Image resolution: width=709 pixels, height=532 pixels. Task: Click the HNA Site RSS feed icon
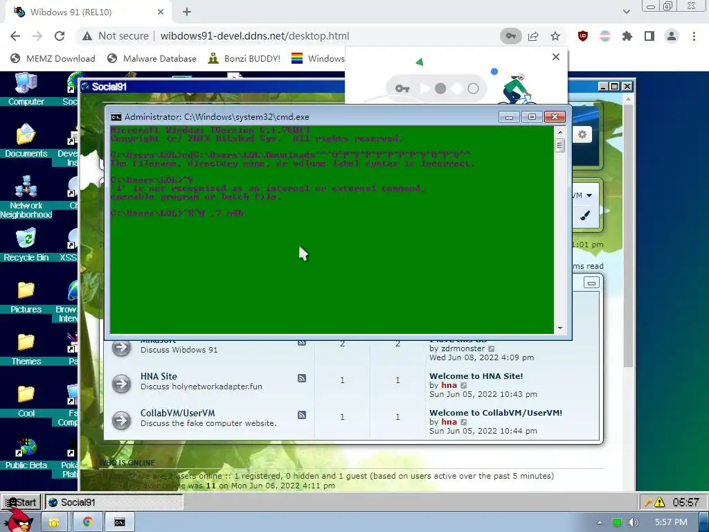click(x=302, y=378)
